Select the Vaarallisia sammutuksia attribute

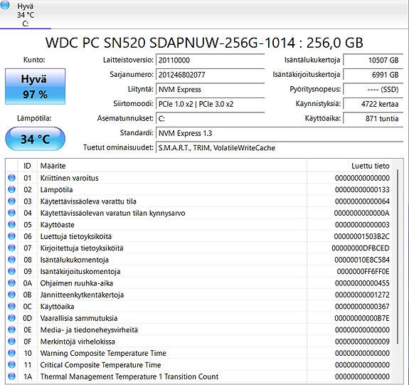[79, 318]
